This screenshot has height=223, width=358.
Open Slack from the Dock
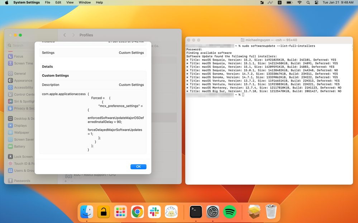(x=154, y=212)
